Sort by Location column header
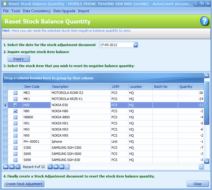212x190 pixels. click(x=141, y=87)
